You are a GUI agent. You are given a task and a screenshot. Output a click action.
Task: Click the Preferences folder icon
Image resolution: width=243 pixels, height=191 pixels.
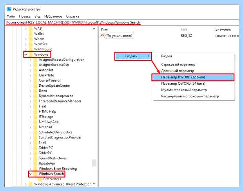[x=40, y=179]
